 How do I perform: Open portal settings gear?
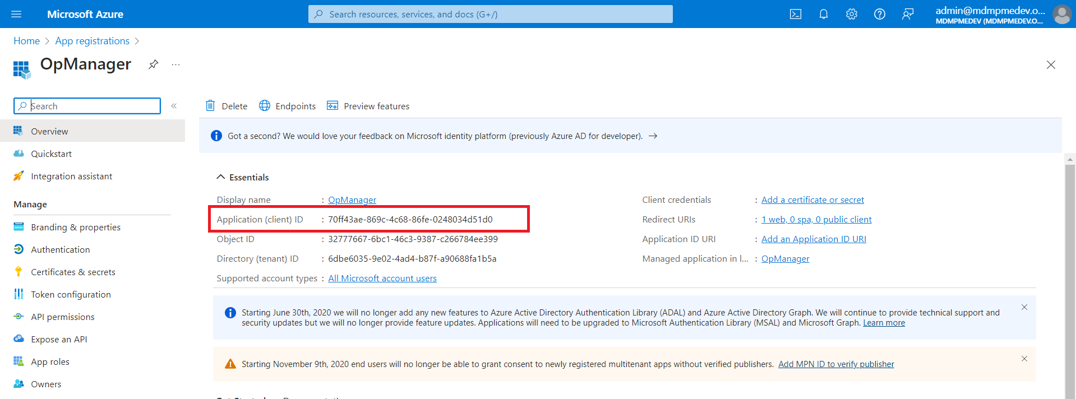pyautogui.click(x=851, y=14)
